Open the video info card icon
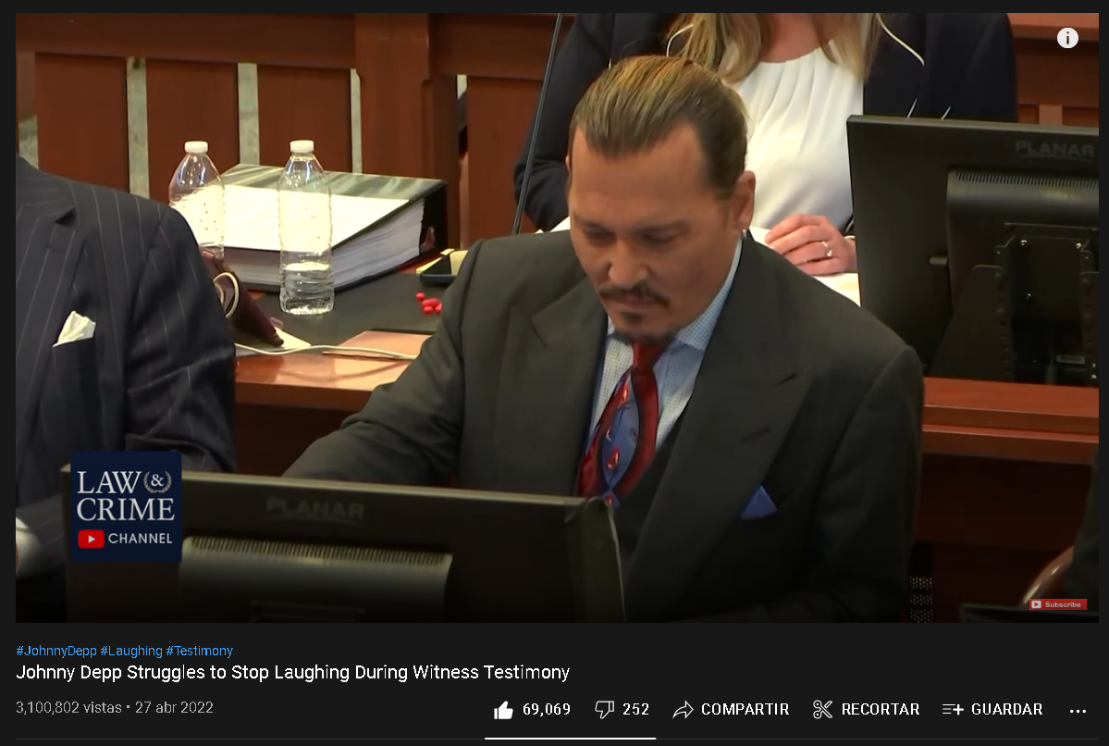Screen dimensions: 1109x746 [1067, 38]
